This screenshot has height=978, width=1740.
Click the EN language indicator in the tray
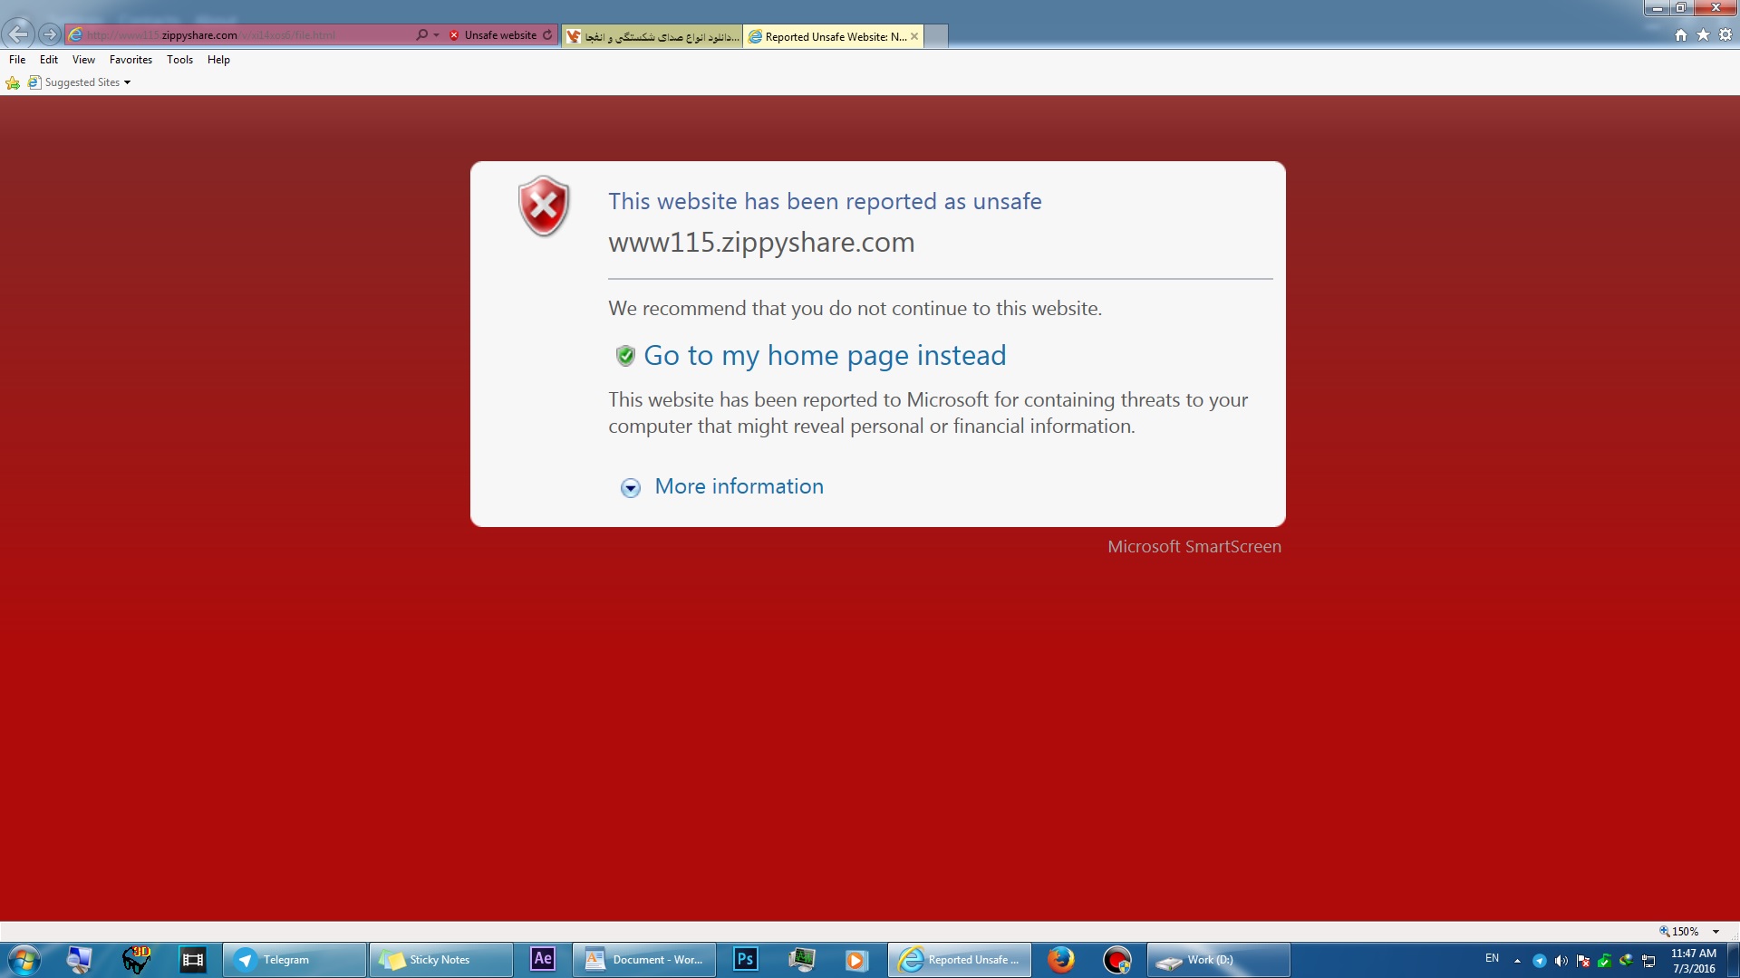[x=1492, y=958]
